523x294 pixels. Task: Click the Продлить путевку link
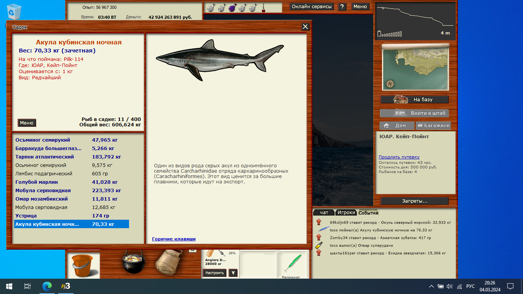tap(399, 157)
